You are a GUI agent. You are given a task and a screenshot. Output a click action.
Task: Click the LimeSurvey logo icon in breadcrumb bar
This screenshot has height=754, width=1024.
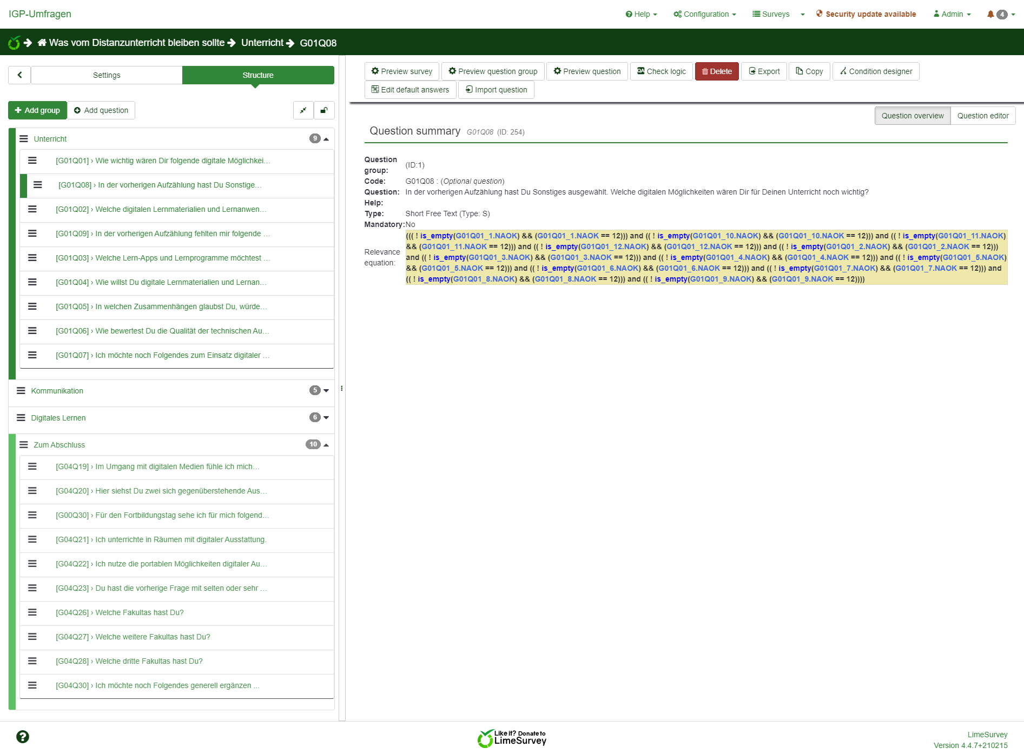click(x=14, y=43)
